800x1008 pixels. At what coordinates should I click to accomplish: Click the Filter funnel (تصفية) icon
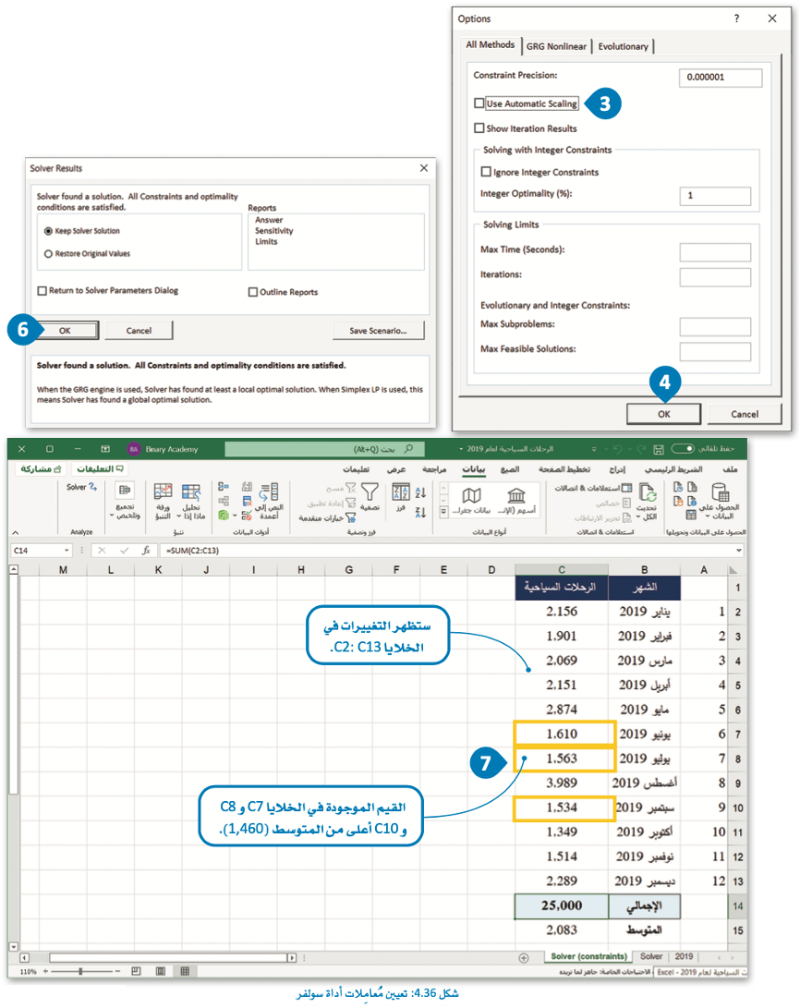coord(370,492)
